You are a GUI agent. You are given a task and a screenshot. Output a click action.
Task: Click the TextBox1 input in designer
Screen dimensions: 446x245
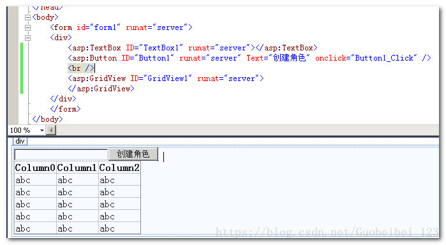[x=61, y=154]
